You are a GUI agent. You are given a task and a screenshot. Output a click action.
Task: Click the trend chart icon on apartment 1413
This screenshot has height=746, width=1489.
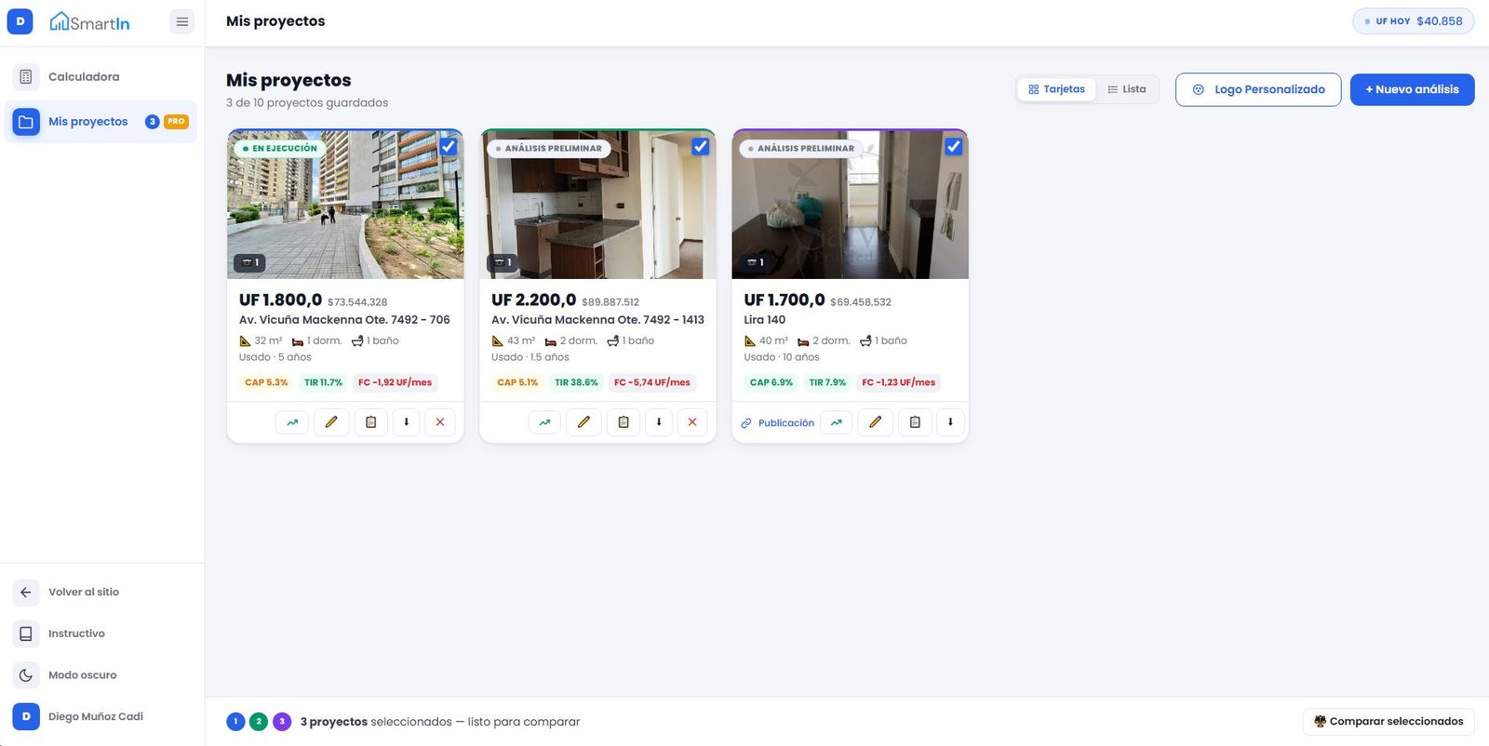tap(544, 422)
